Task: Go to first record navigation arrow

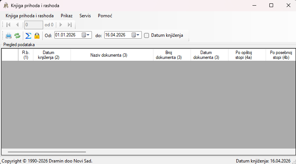Action: (x=8, y=25)
